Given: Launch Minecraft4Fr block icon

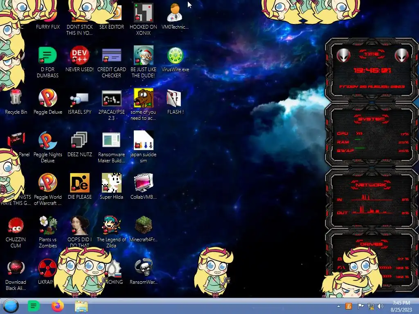Looking at the screenshot, I should pyautogui.click(x=144, y=224).
